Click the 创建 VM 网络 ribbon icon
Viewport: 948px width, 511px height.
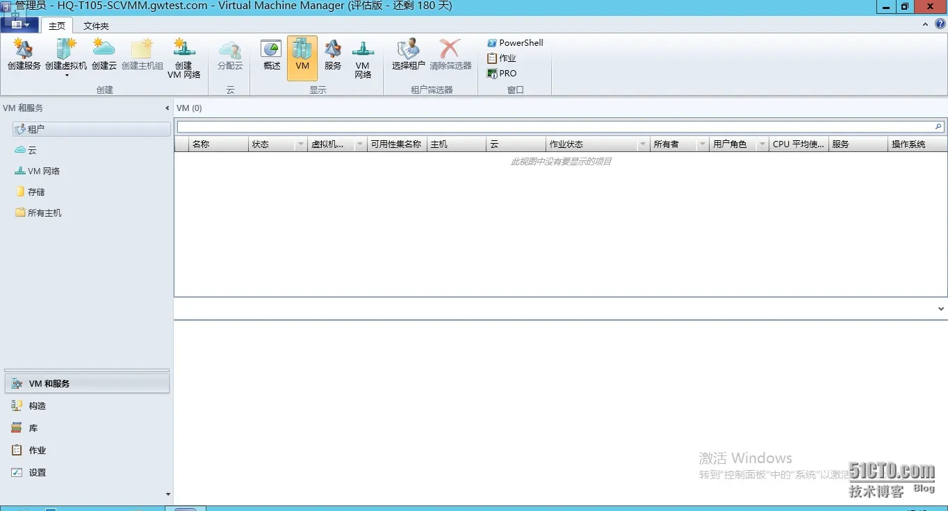point(184,58)
